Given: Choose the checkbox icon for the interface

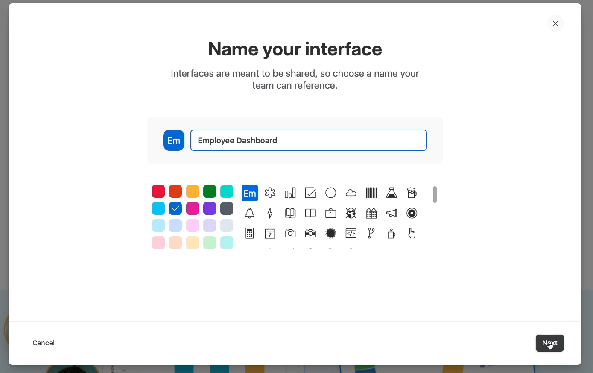Looking at the screenshot, I should [310, 193].
